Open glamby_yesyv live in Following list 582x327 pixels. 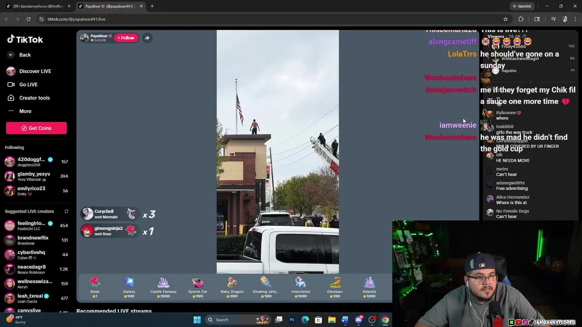[x=36, y=176]
